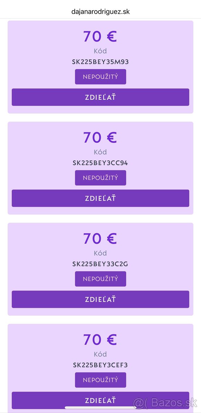This screenshot has height=413, width=201.
Task: Select voucher code SK225BEY33C2G text
Action: coord(100,264)
